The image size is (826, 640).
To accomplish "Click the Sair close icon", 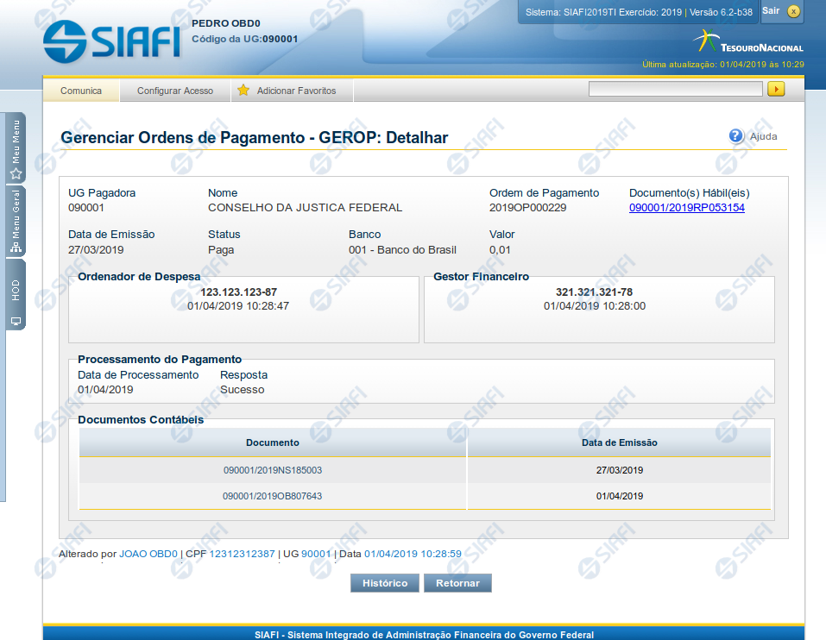I will point(793,11).
